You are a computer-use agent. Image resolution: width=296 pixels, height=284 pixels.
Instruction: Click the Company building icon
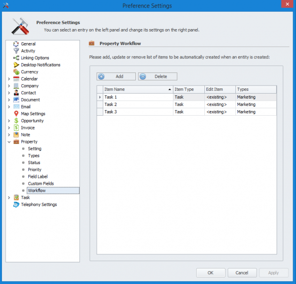(x=16, y=86)
